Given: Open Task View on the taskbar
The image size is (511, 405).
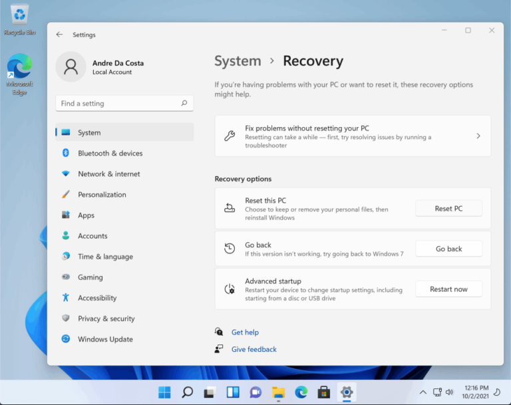Looking at the screenshot, I should tap(210, 392).
